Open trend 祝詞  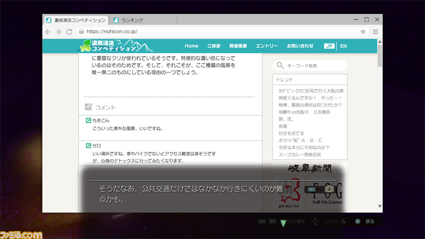[283, 126]
